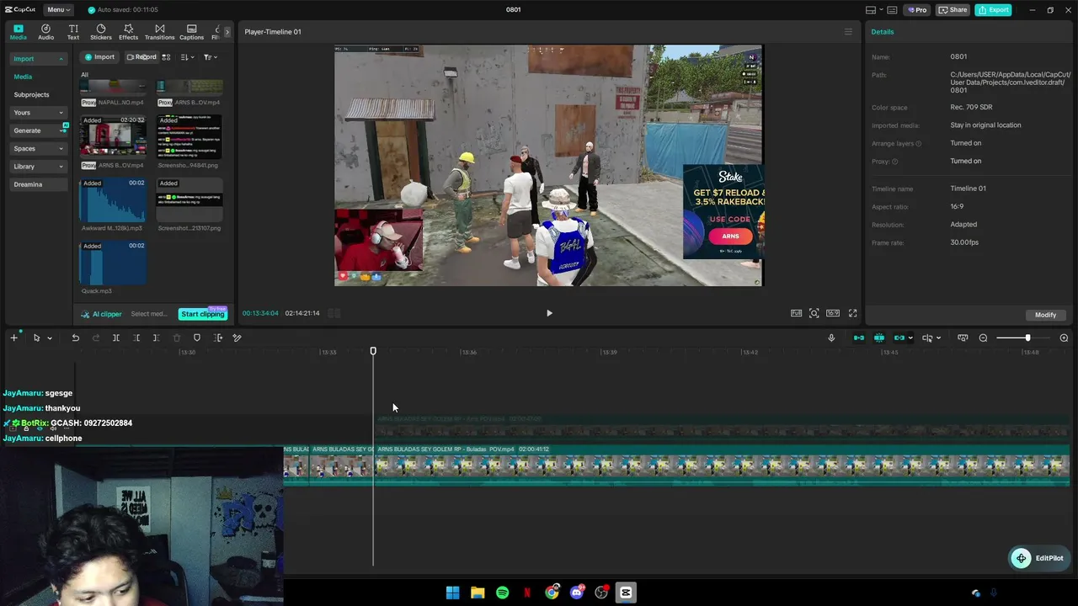The width and height of the screenshot is (1078, 606).
Task: Delete the clip portion right of playhead
Action: point(156,338)
